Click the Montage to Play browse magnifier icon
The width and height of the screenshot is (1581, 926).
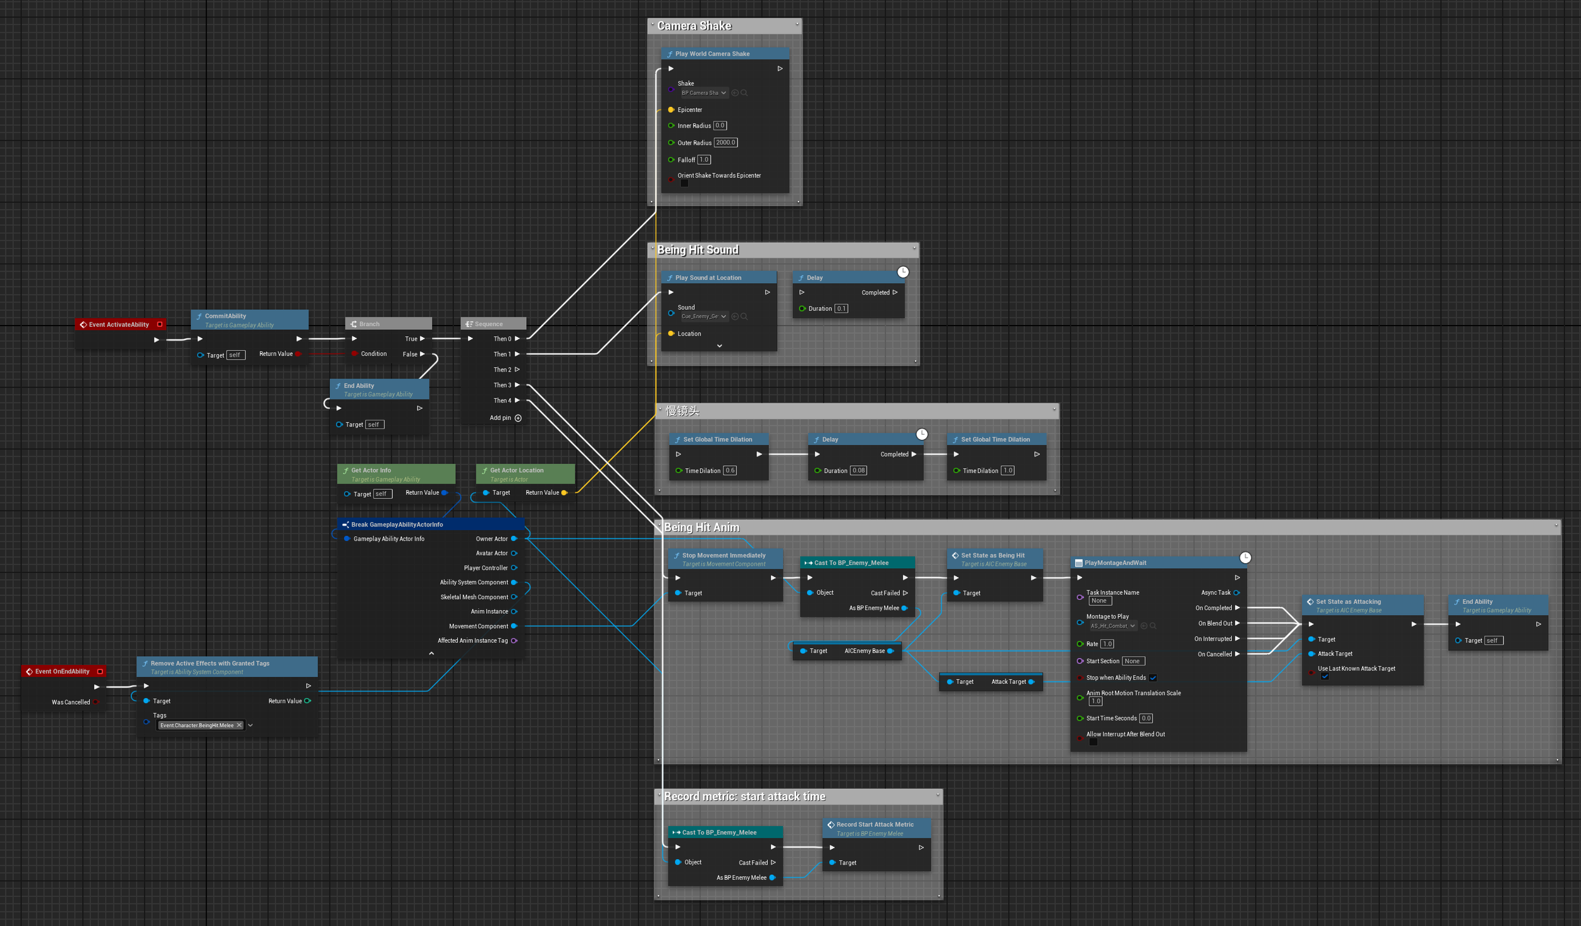(x=1153, y=626)
